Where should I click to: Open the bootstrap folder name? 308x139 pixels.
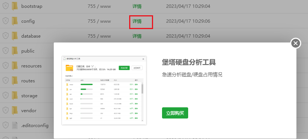coord(32,6)
